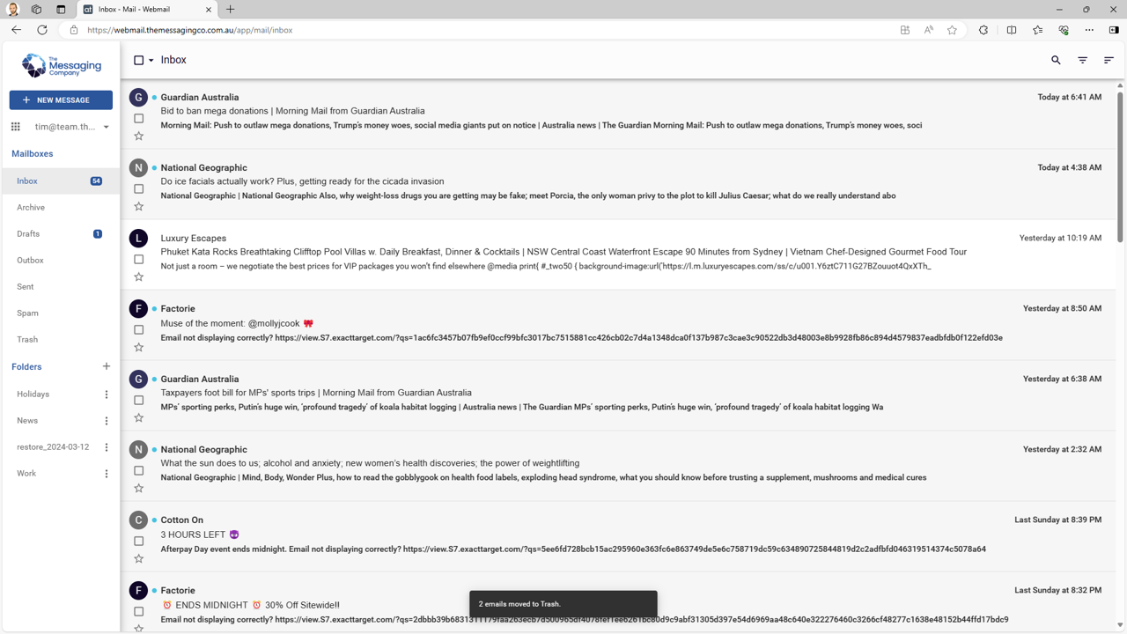Select the What the sun does email checkbox
The image size is (1127, 634).
pos(138,470)
